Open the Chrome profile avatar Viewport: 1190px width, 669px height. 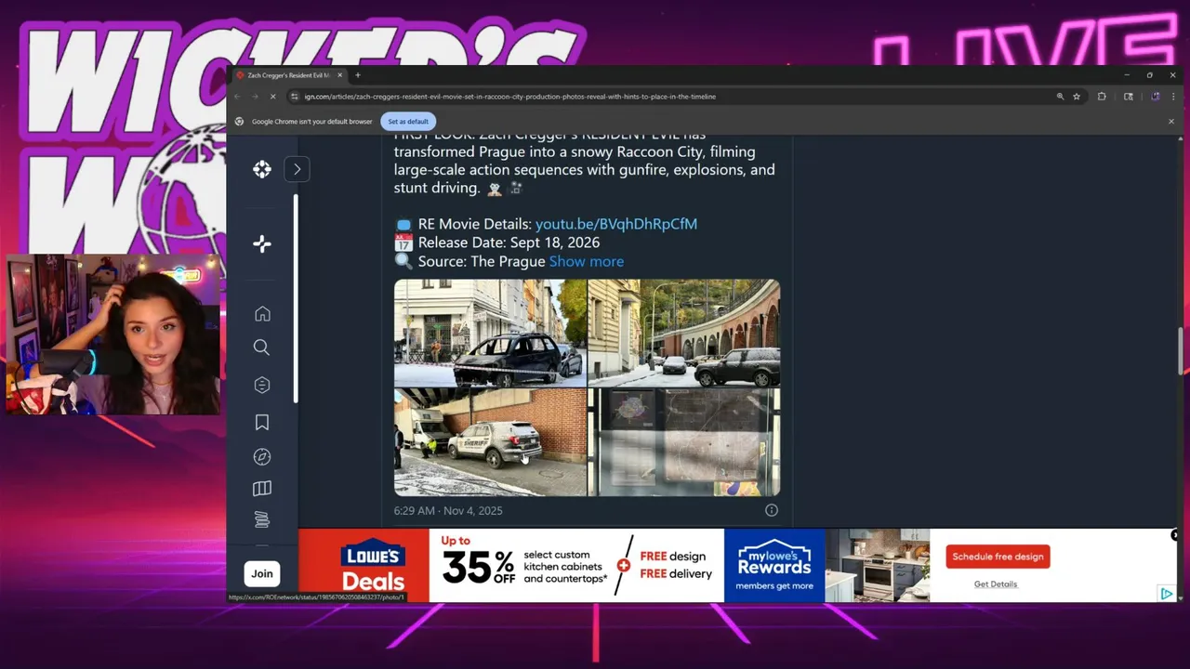pos(1156,97)
